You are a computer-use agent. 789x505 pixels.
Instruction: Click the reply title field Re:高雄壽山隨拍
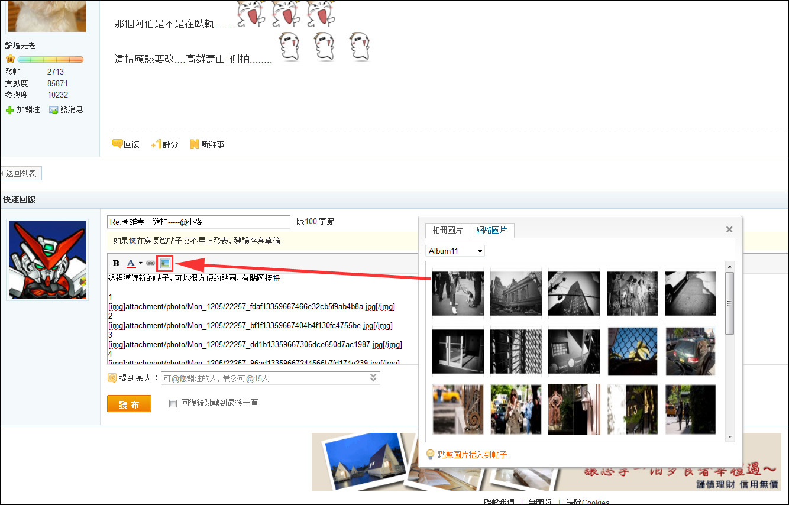(199, 222)
